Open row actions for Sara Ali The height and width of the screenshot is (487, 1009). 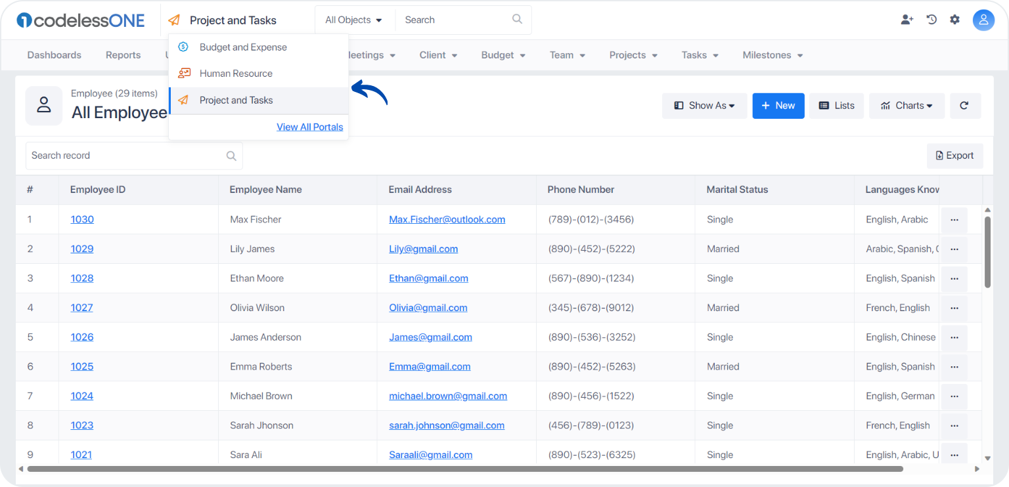tap(954, 454)
